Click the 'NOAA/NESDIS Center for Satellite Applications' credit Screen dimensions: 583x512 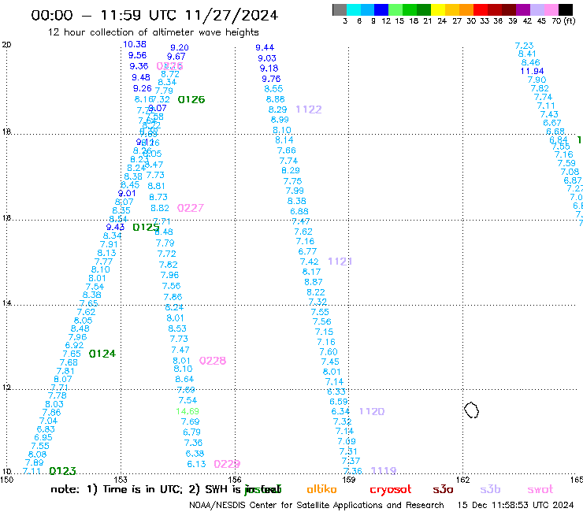(x=287, y=506)
